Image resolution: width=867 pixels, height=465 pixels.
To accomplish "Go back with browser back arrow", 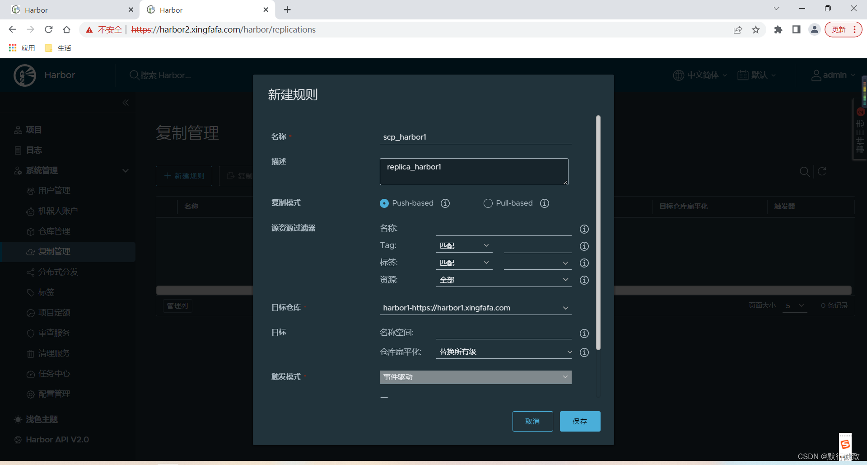I will tap(13, 29).
